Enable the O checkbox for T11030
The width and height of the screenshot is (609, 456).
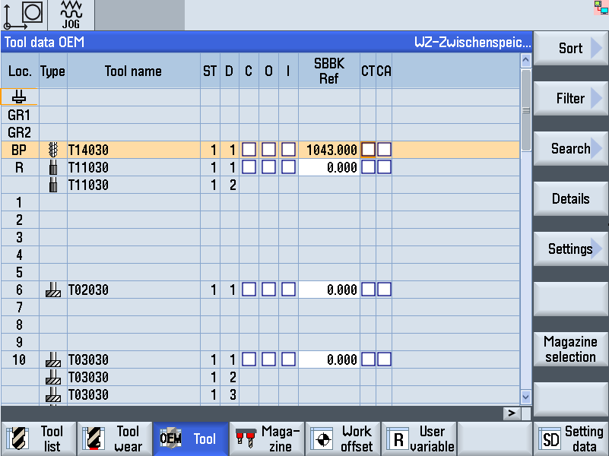tap(268, 167)
